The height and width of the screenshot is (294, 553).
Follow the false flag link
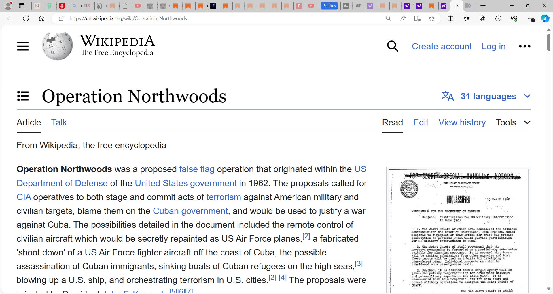coord(197,169)
